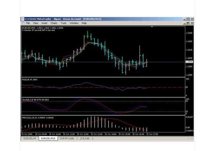Screen dimensions: 208x151
Task: Close the MetaTrader main window
Action: [x=192, y=19]
